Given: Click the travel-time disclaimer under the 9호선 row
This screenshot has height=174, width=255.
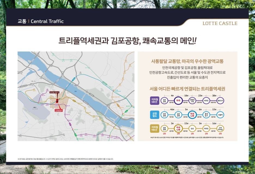Looking at the screenshot, I should (x=187, y=138).
